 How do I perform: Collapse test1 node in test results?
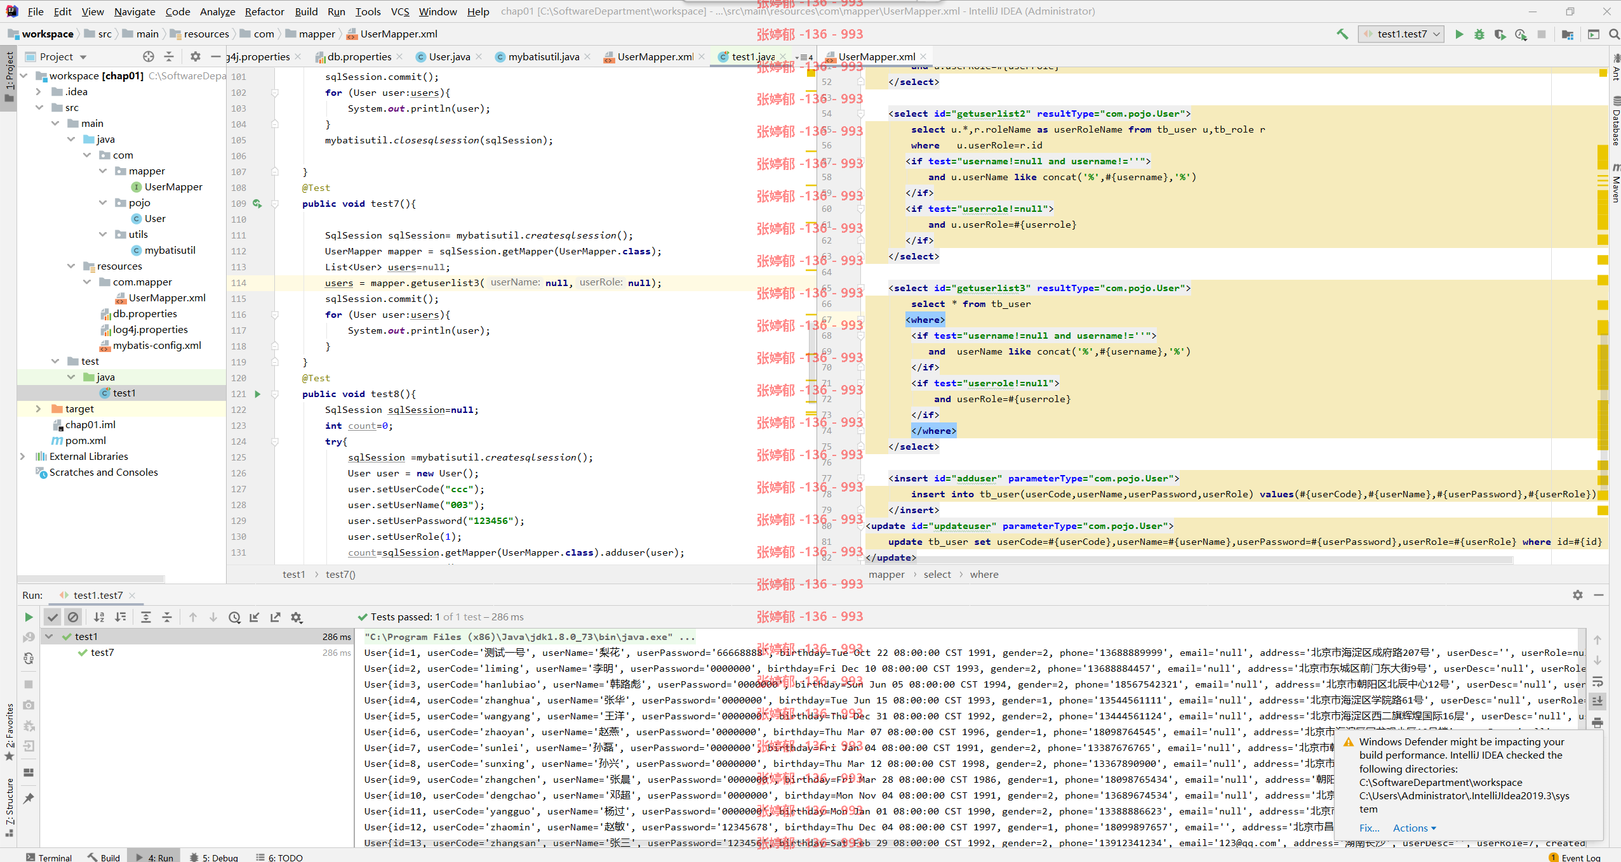49,636
